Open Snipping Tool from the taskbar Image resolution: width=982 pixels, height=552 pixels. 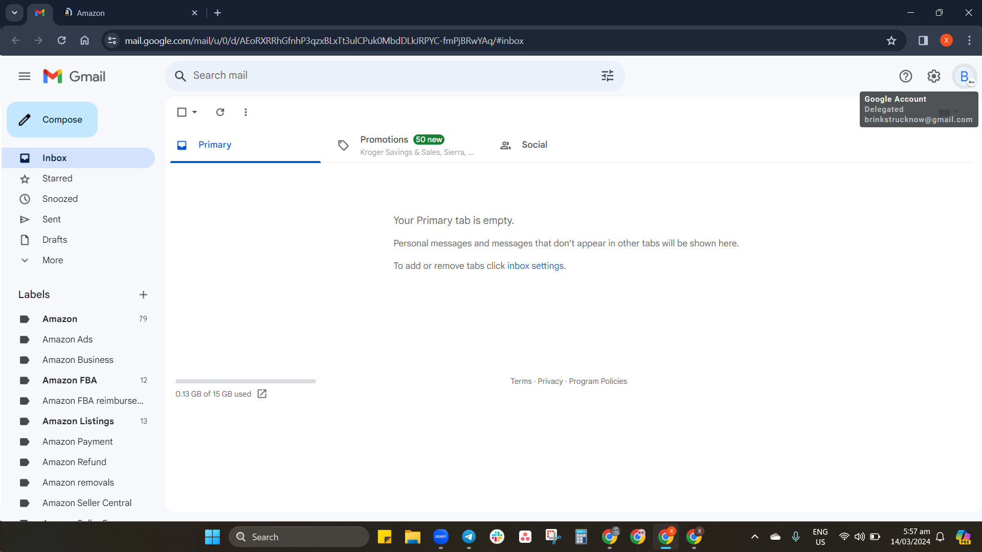tap(553, 537)
